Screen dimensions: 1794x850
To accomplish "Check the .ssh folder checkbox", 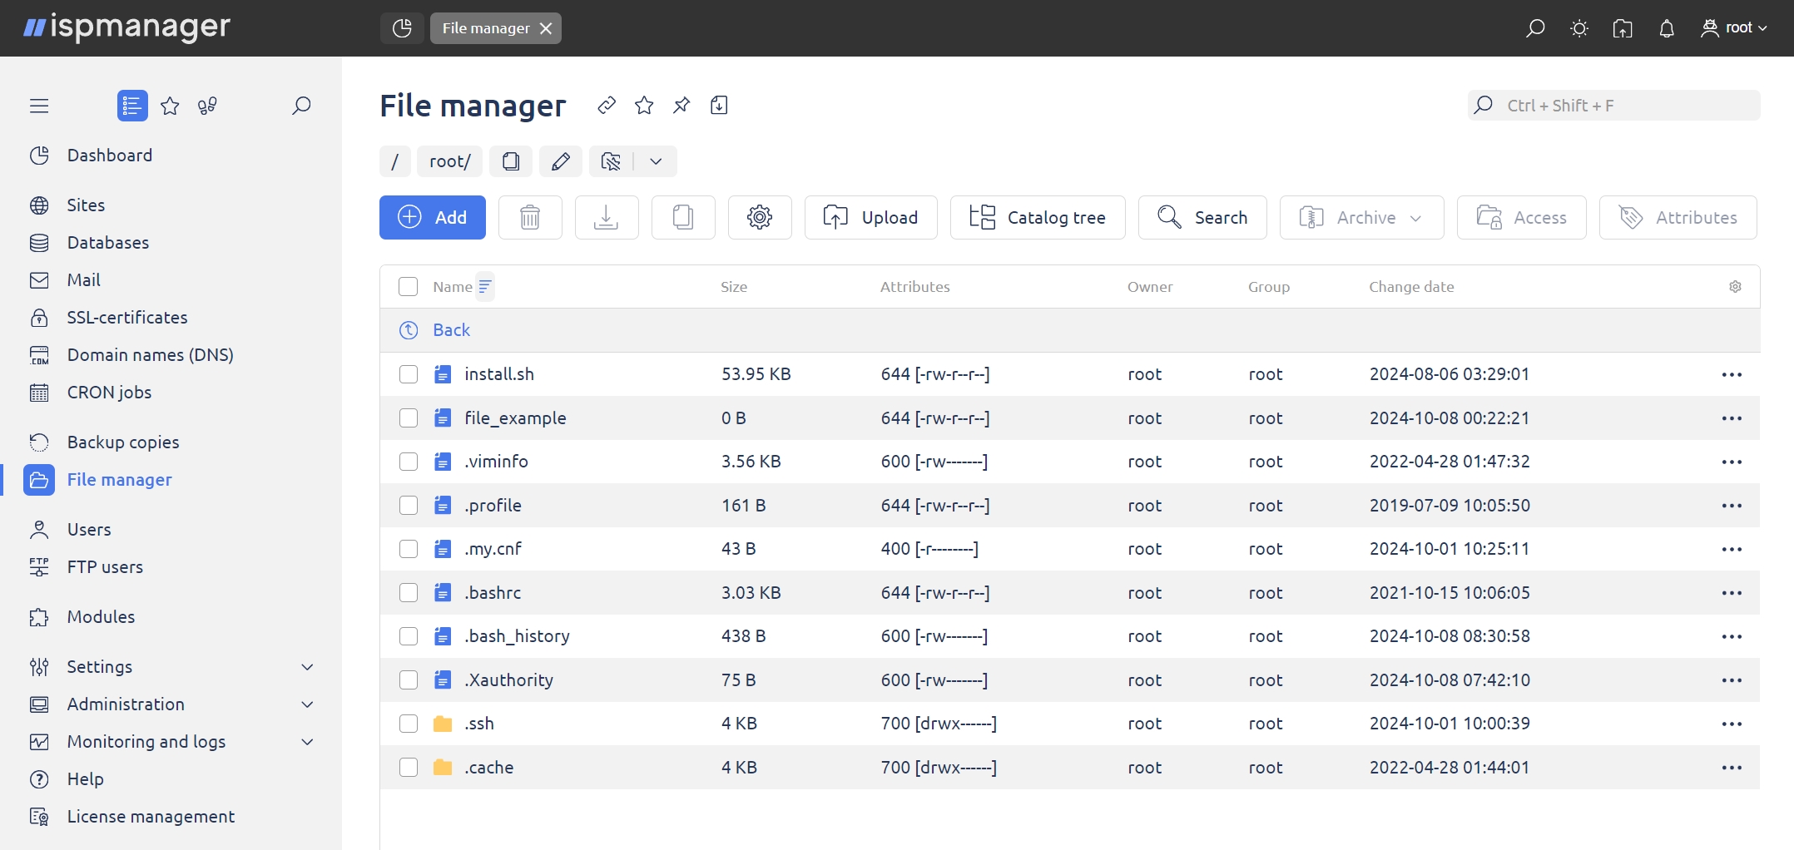I will [x=409, y=724].
